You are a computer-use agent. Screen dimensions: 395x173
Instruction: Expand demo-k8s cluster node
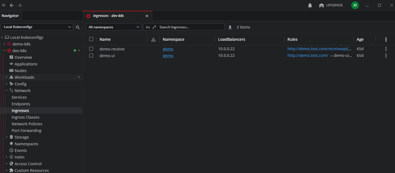[4, 44]
